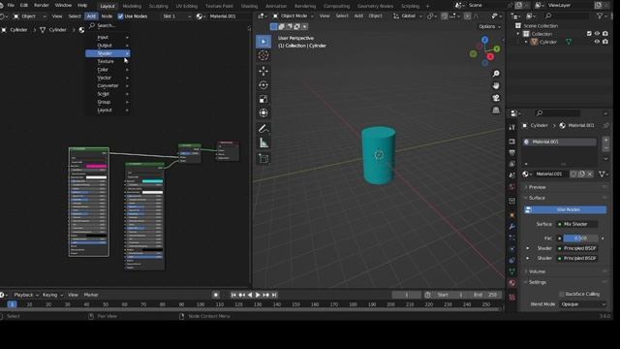Unlink Material.001 with the X icon
The width and height of the screenshot is (620, 349).
(x=590, y=174)
